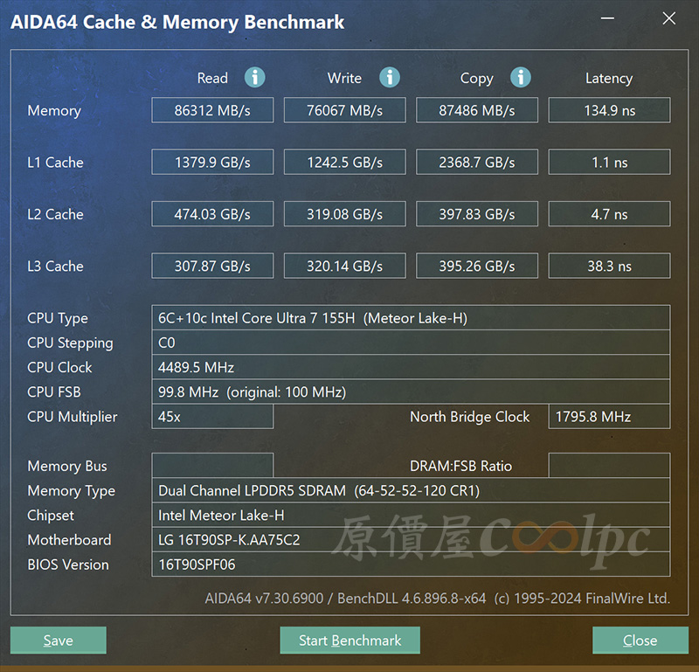Click CPU Clock value 4489.5 MHz
The image size is (699, 672).
pyautogui.click(x=411, y=367)
